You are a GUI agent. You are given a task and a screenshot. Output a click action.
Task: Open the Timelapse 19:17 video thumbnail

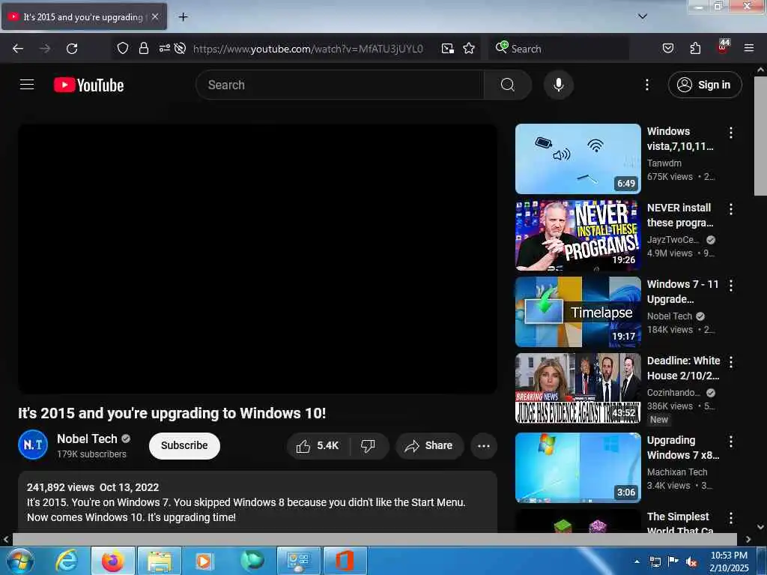coord(577,312)
